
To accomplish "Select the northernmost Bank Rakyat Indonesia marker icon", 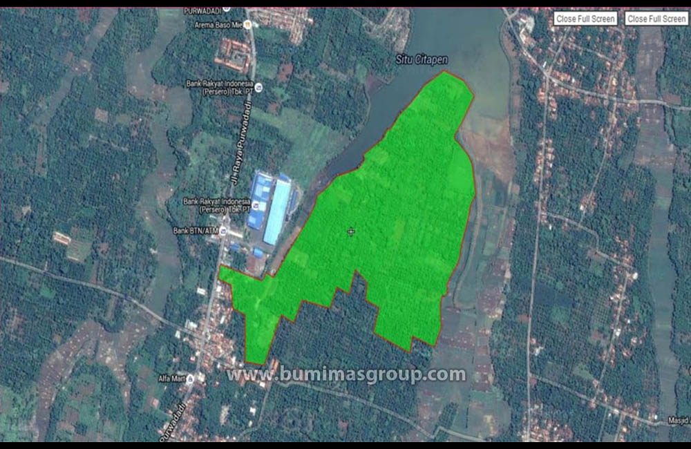I will [x=258, y=88].
